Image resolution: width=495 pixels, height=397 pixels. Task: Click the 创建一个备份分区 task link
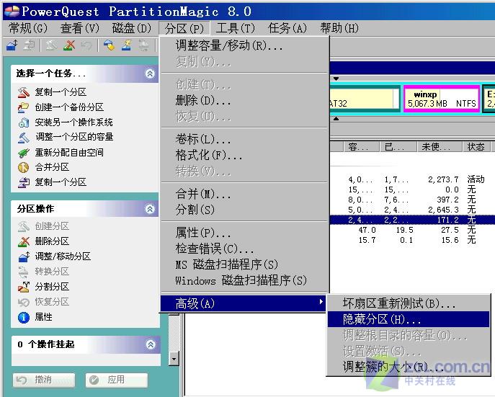point(69,107)
